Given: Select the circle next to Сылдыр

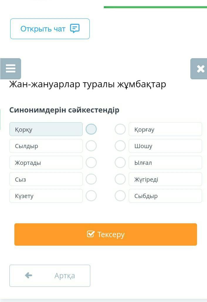Looking at the screenshot, I should pos(91,146).
